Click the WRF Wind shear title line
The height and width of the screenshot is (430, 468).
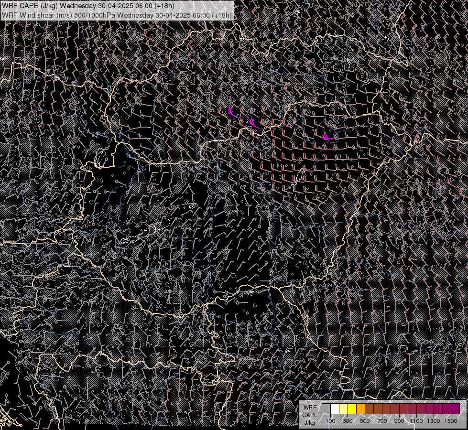(117, 15)
